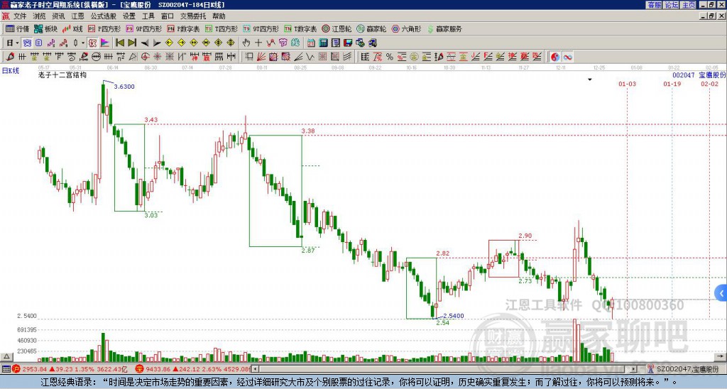Open the T四方形 tool
This screenshot has height=389, width=727.
pyautogui.click(x=222, y=28)
